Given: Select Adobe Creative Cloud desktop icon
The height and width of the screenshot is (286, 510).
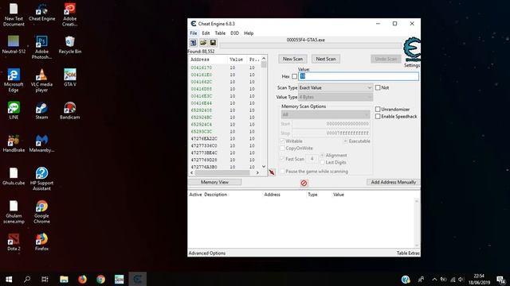Looking at the screenshot, I should click(x=69, y=15).
